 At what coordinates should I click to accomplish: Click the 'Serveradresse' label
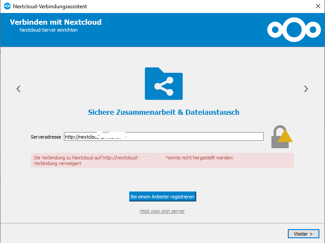46,137
